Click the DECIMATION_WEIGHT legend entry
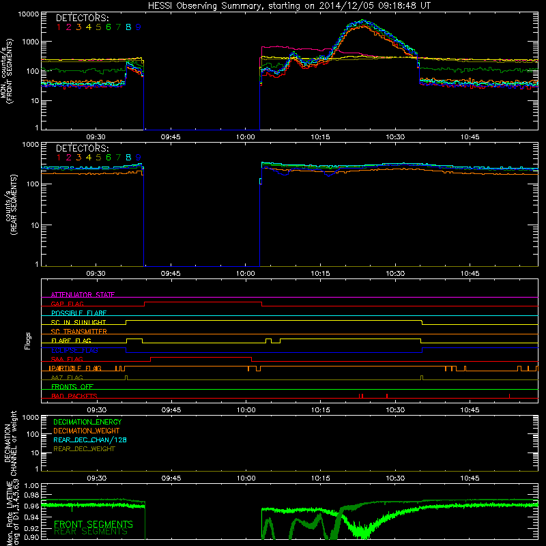 [x=87, y=431]
